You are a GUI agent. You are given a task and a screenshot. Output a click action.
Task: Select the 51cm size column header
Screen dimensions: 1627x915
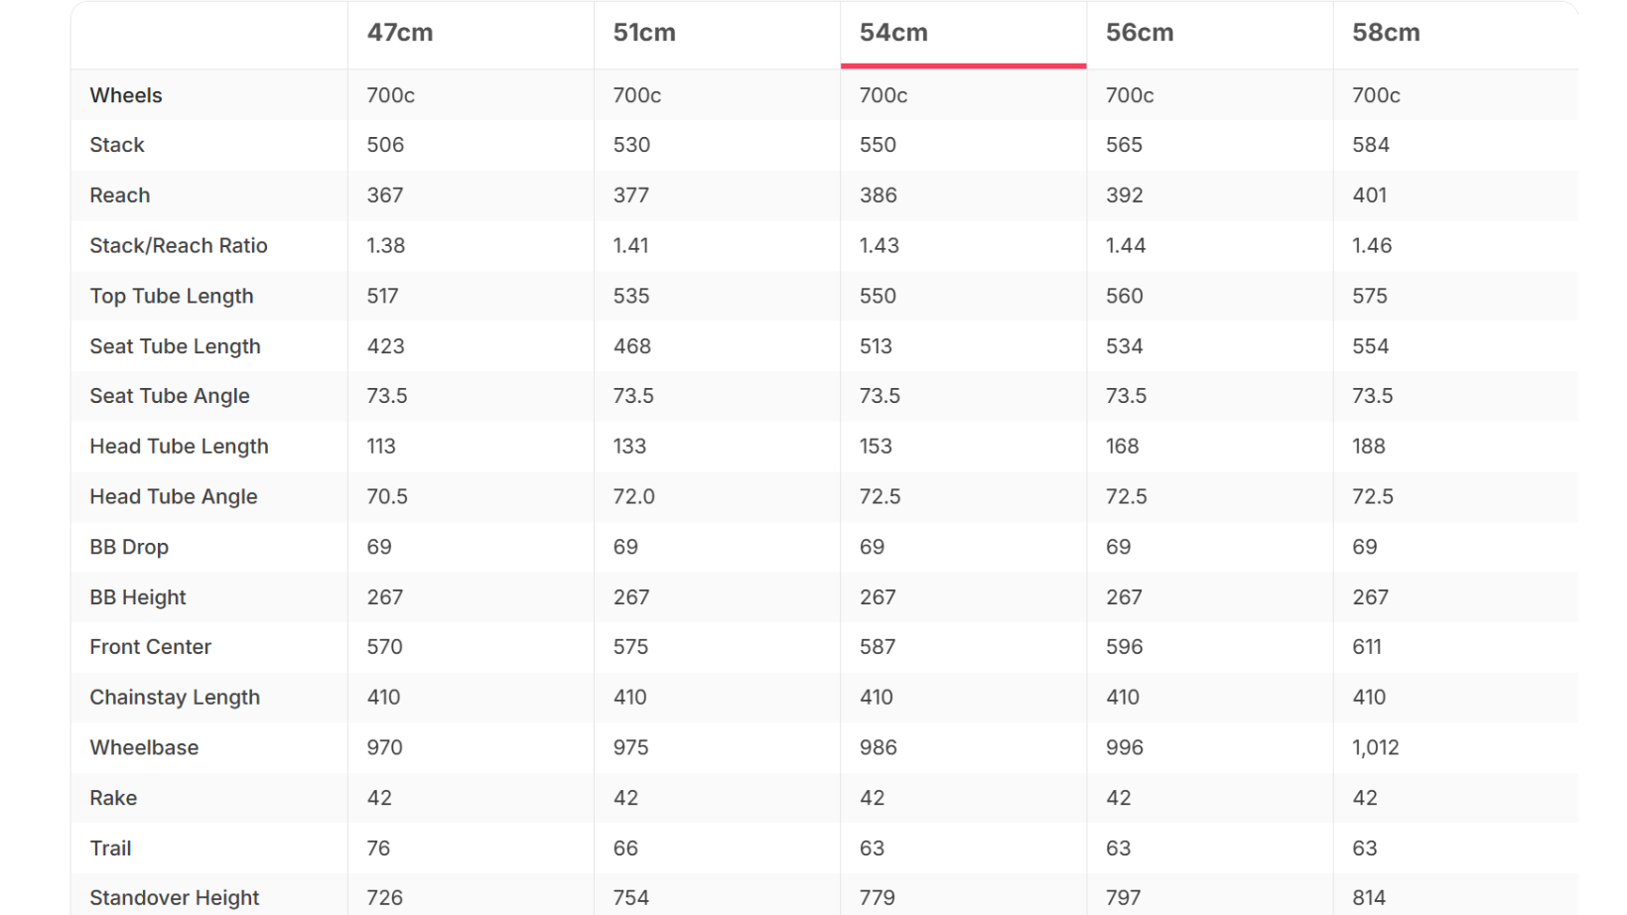click(644, 33)
